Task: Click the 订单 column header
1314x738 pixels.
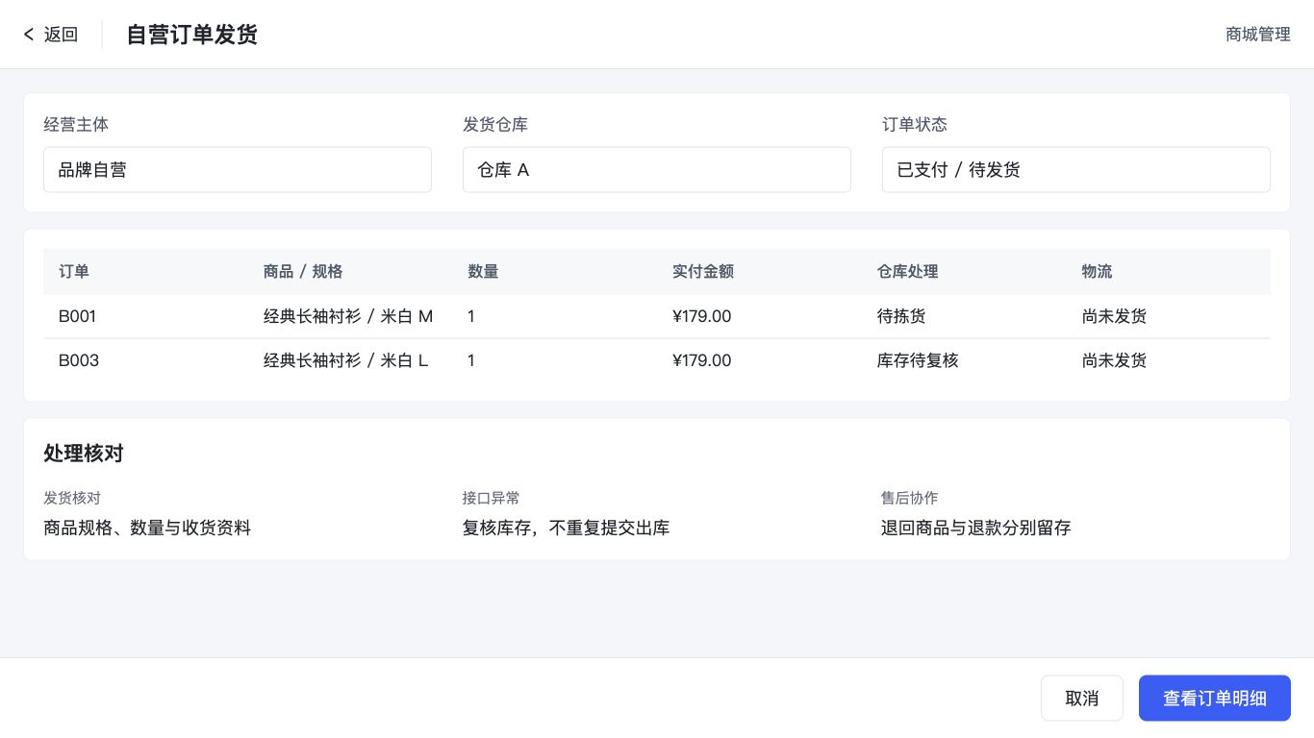Action: [74, 272]
